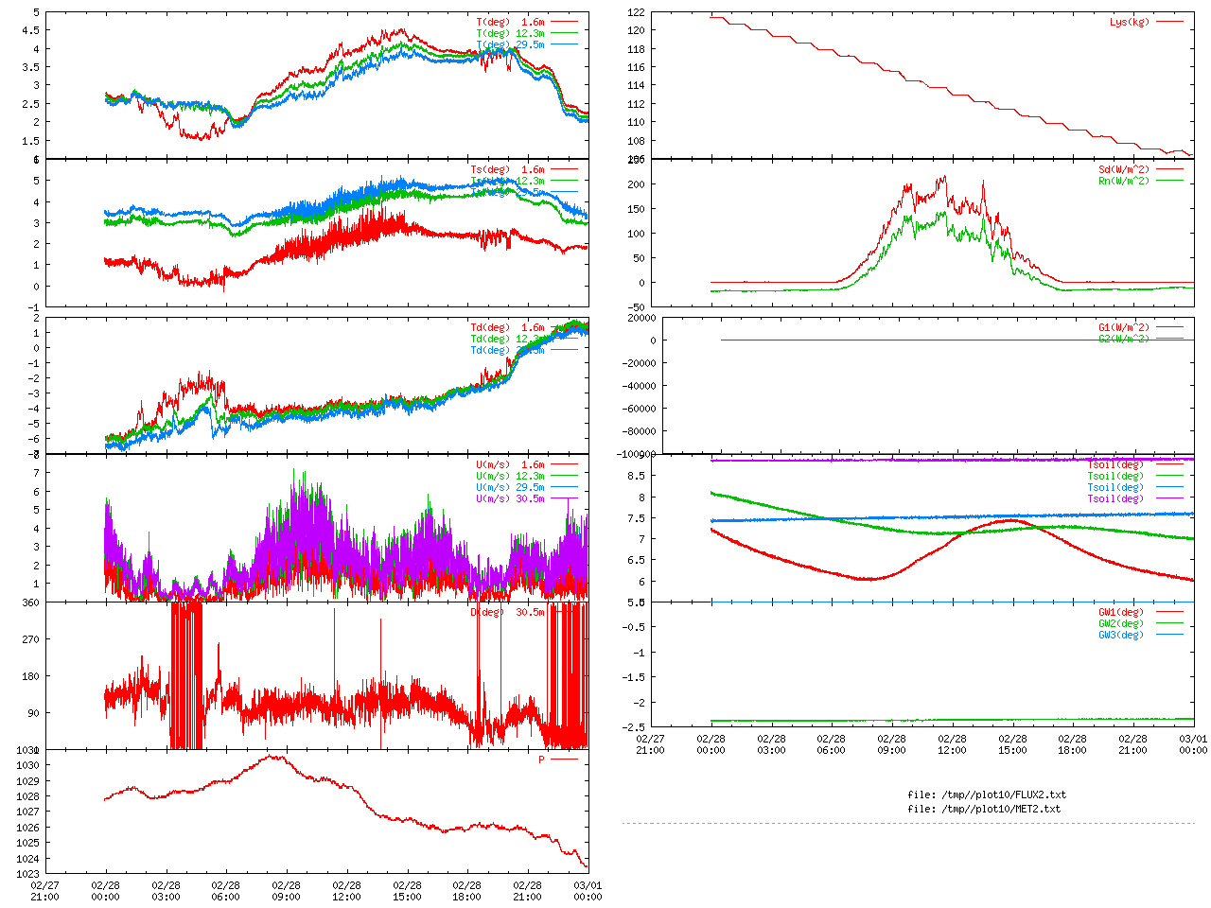1211x908 pixels.
Task: Select the 116 tick on the Lys axis
Action: [x=636, y=68]
